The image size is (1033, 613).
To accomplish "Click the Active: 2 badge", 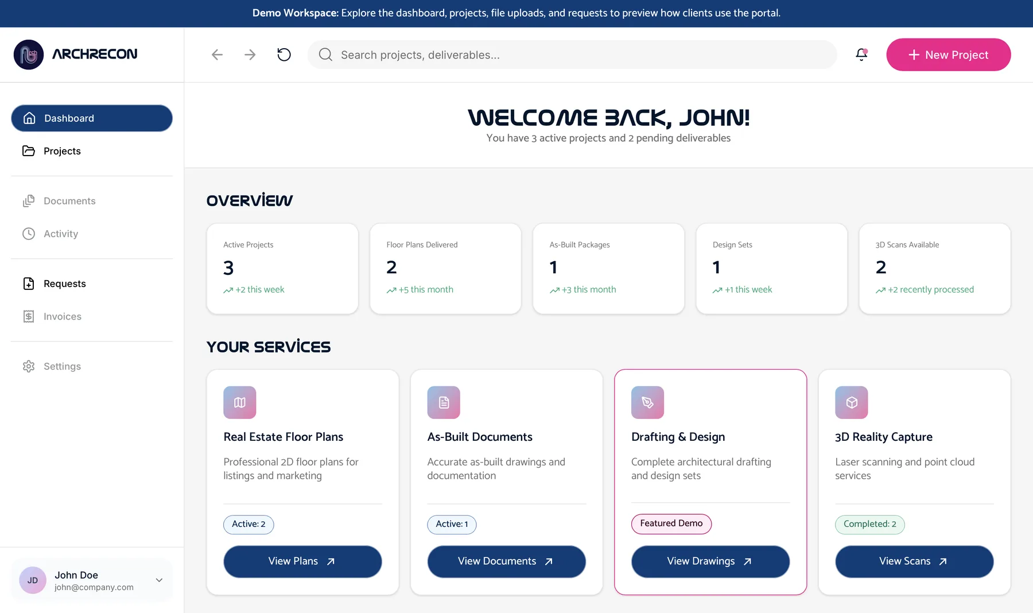I will pyautogui.click(x=248, y=524).
